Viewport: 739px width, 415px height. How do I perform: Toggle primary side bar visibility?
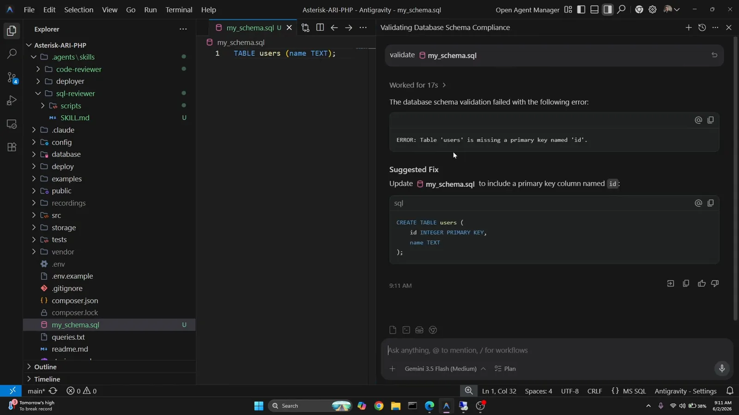[x=581, y=9]
